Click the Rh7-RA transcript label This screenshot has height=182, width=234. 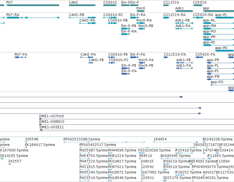tap(13, 15)
